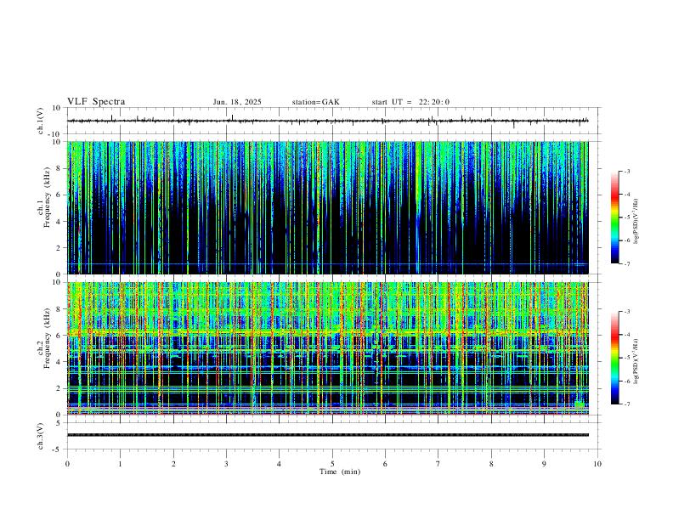Image resolution: width=673 pixels, height=520 pixels.
Task: Click the '-7' label on ch.2 colorbar
Action: (626, 404)
